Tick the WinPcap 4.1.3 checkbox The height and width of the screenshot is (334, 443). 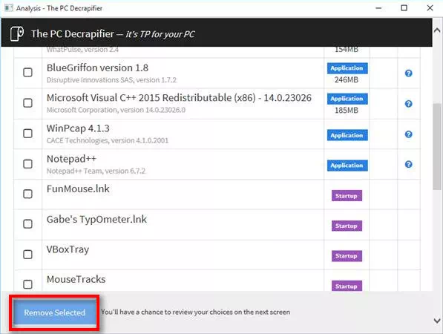[27, 134]
